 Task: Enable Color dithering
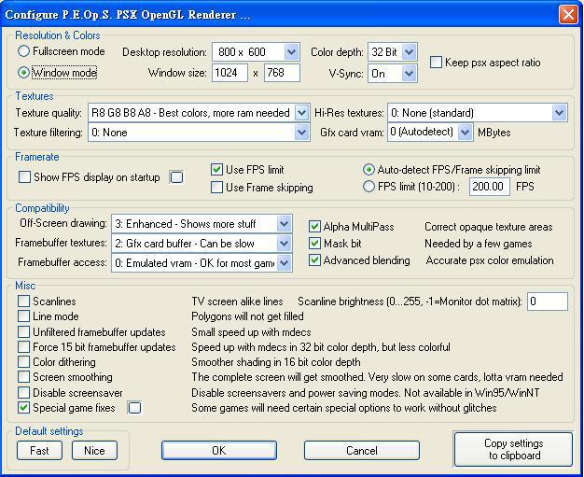point(23,361)
